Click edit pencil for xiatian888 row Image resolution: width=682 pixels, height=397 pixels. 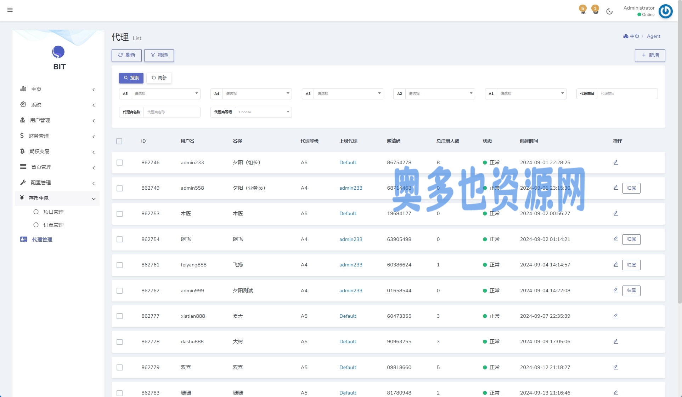[615, 316]
